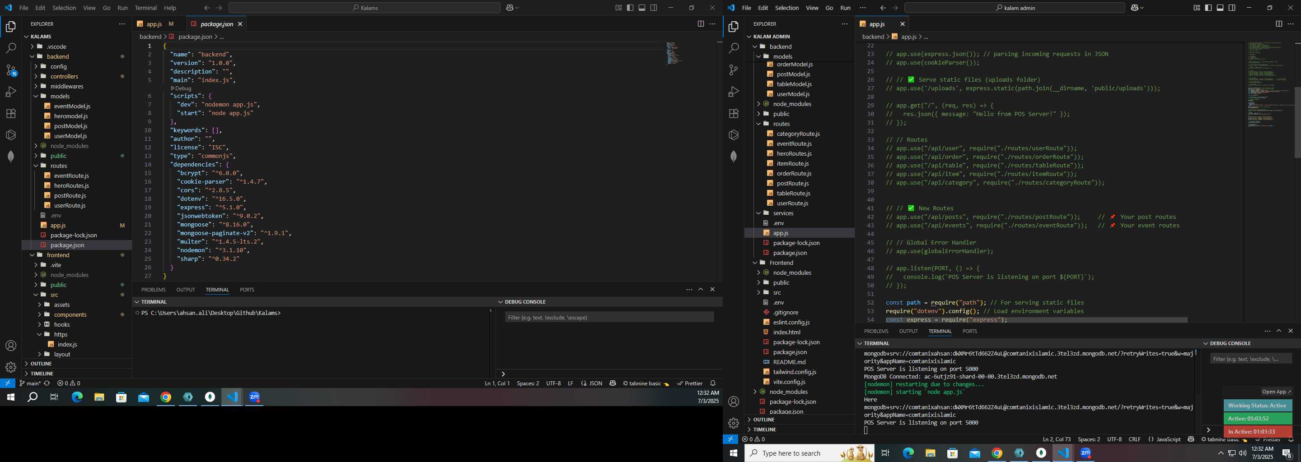The image size is (1301, 462).
Task: Open Accounts icon in Kalams window
Action: pyautogui.click(x=10, y=346)
